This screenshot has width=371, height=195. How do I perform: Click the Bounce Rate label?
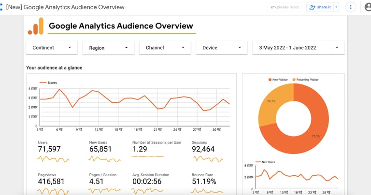click(202, 175)
